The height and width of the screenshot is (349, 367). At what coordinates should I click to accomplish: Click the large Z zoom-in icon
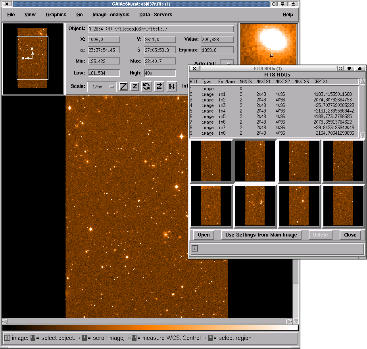(x=123, y=86)
